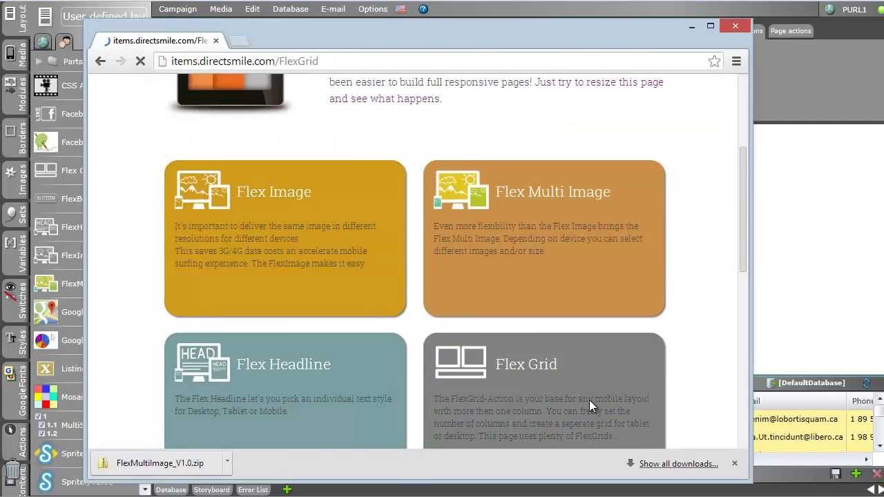Open the Options menu
884x497 pixels.
(x=373, y=9)
